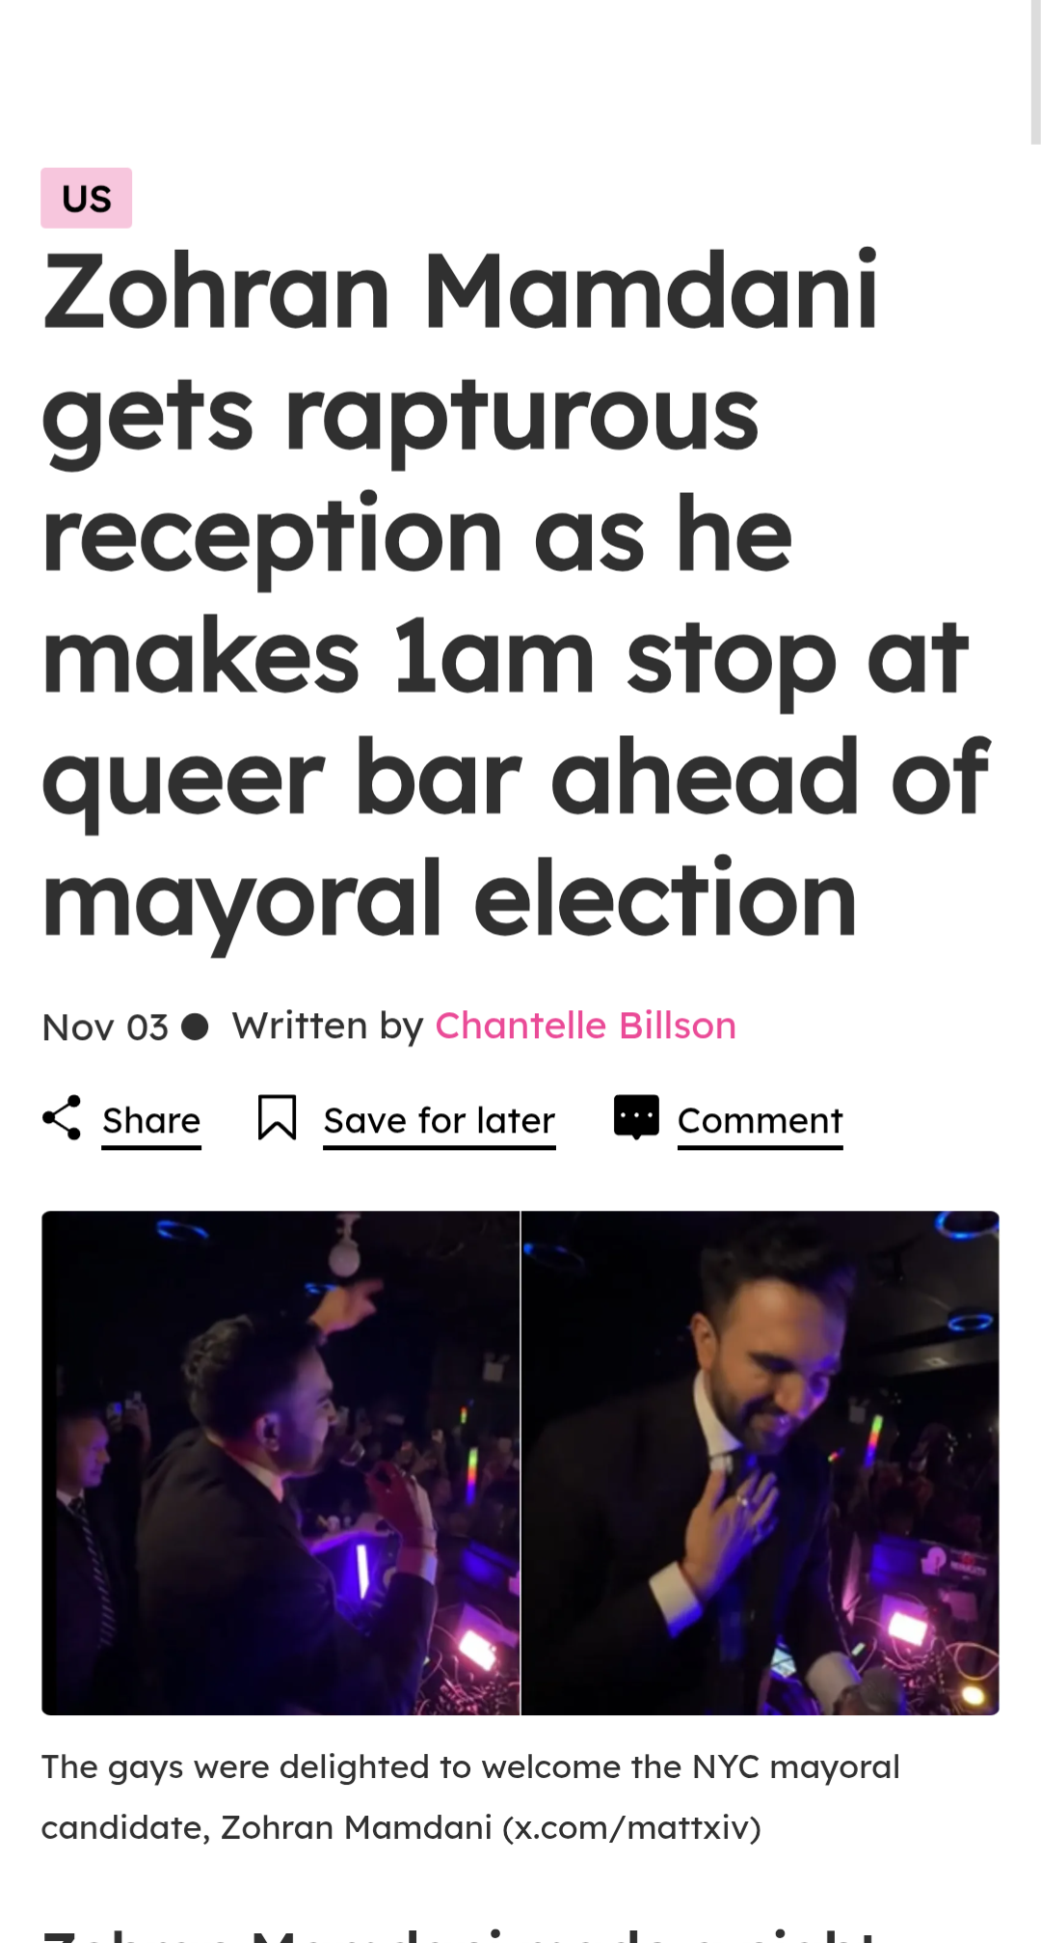Select Save for later
Screen dimensions: 1041x1943
(440, 1121)
